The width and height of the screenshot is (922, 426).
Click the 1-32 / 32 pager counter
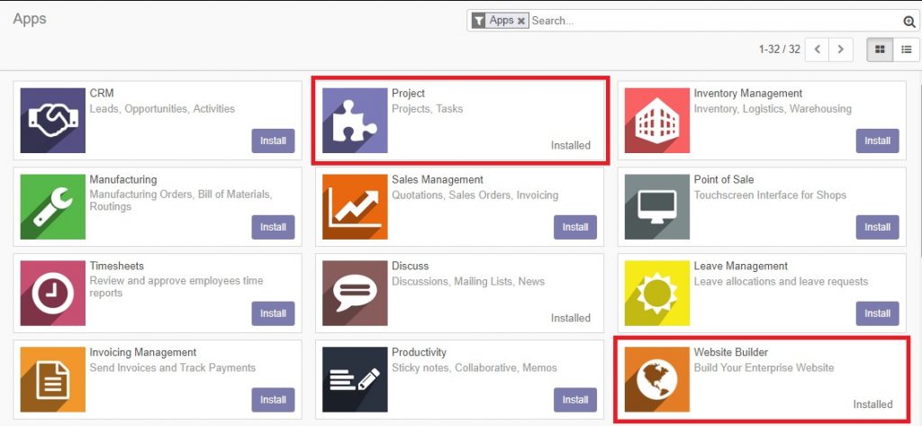[779, 50]
